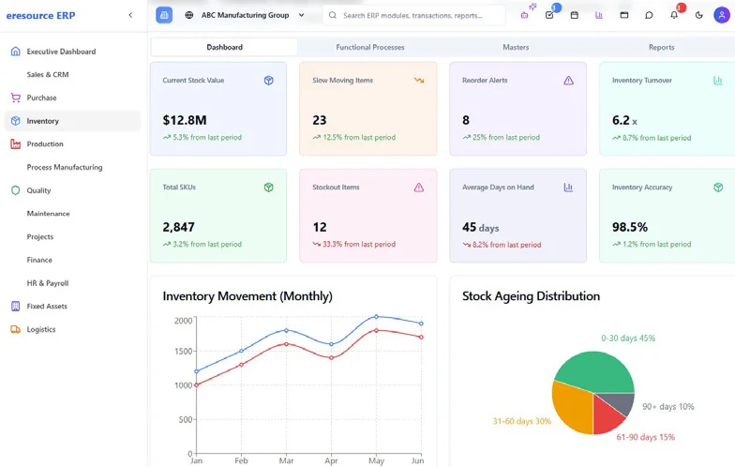
Task: Open the tasks checklist icon in header
Action: tap(549, 15)
